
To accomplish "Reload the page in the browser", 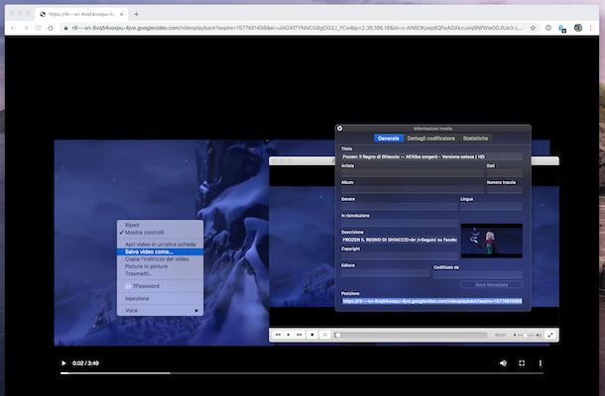I will 38,28.
